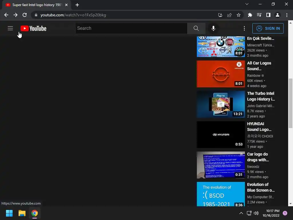Screen dimensions: 293x220
Task: Visit channel My Computer St...
Action: coord(260,197)
